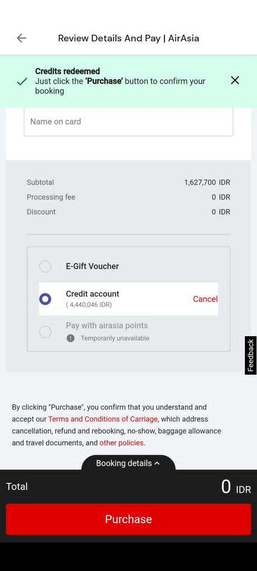257x571 pixels.
Task: Click the Subtotal 1,627,700 IDR amount
Action: point(207,182)
